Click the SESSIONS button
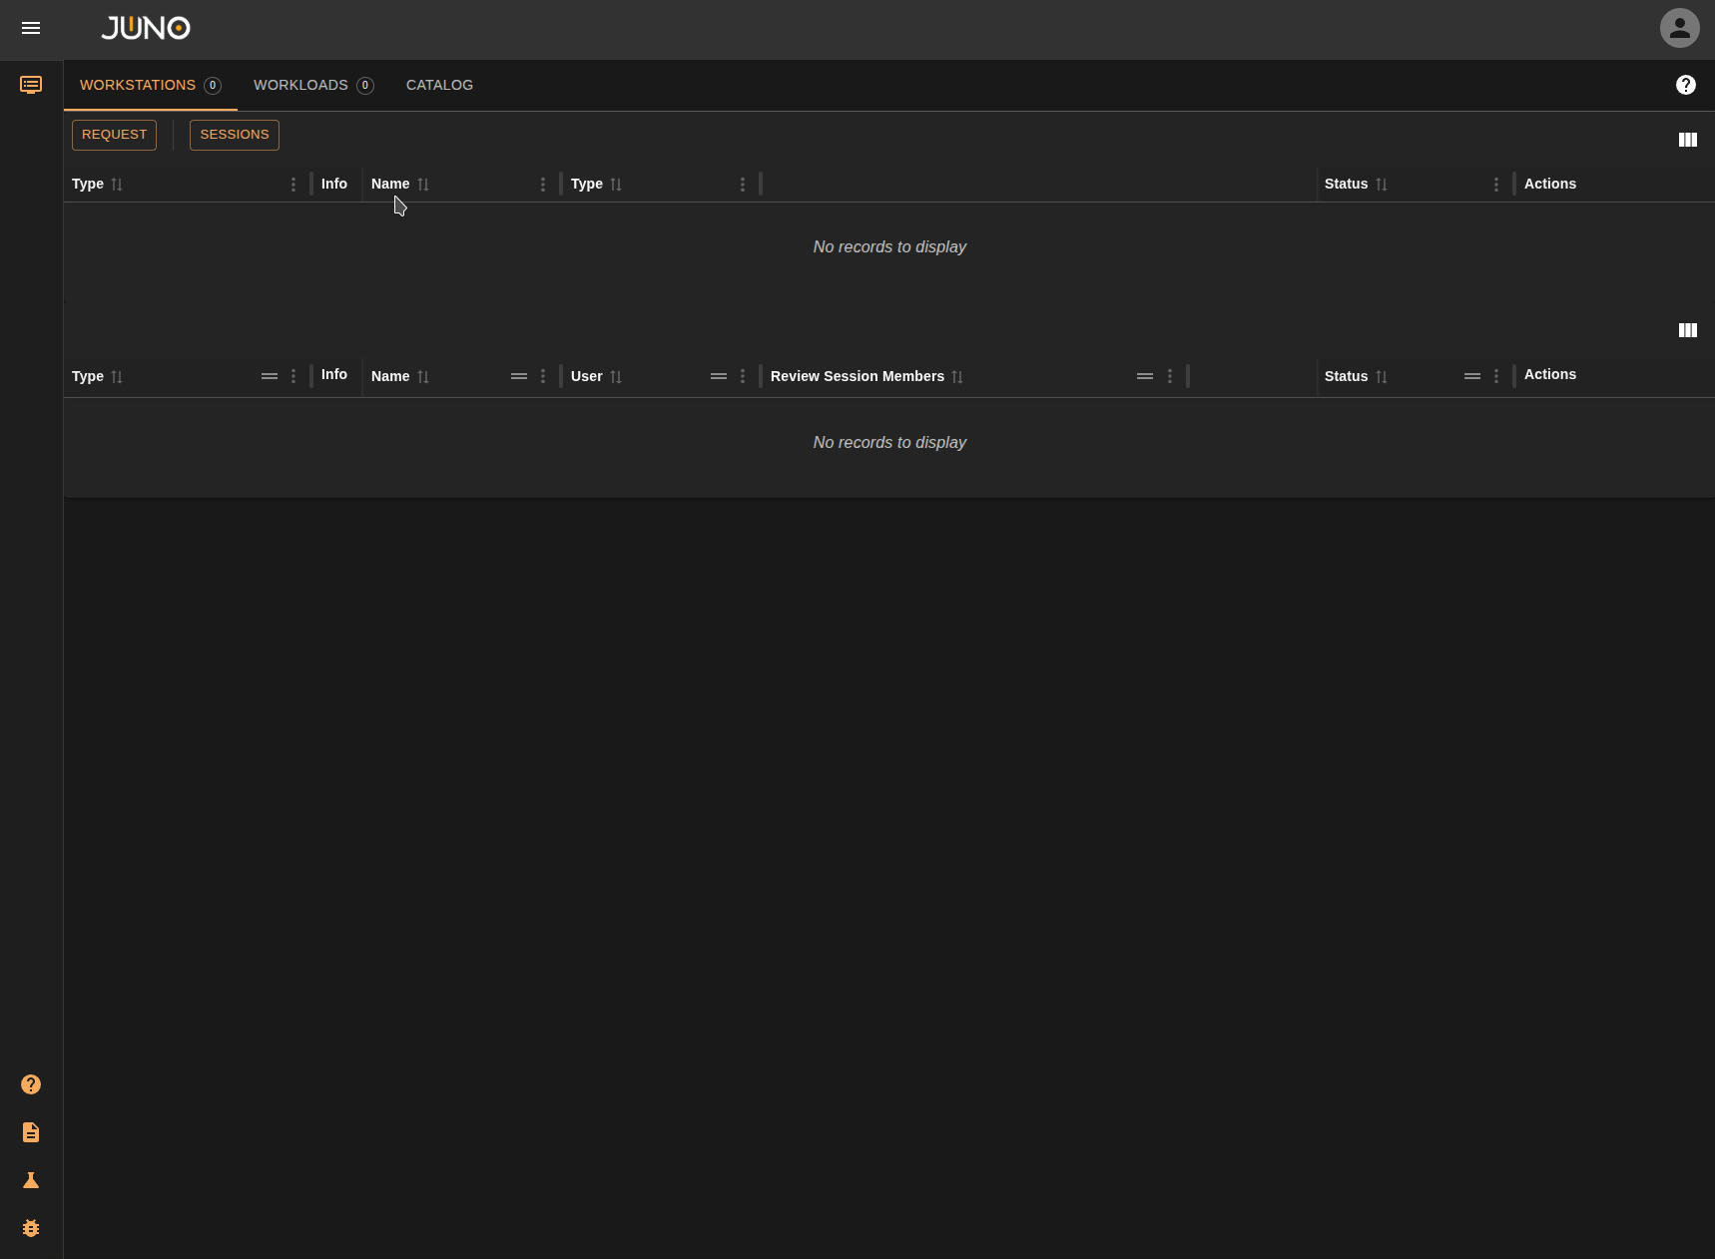 (x=234, y=135)
